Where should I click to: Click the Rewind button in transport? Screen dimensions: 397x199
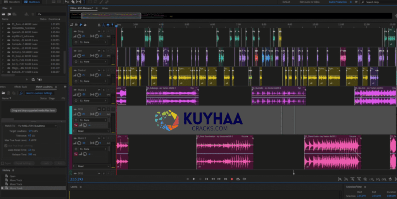tap(213, 179)
